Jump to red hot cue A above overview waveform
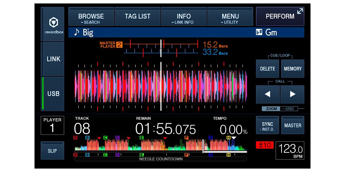 pyautogui.click(x=76, y=138)
